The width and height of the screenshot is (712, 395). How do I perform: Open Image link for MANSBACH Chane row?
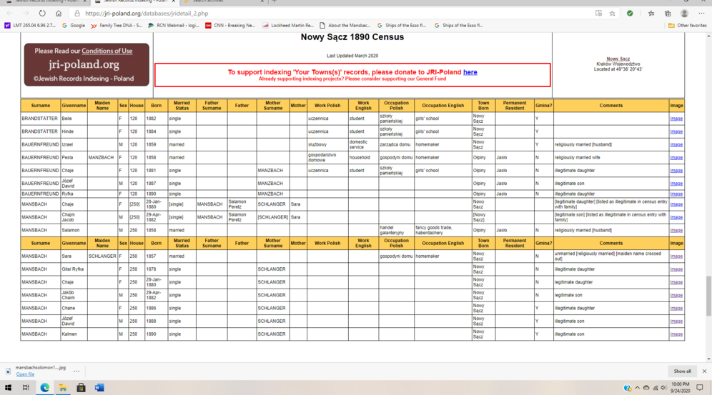pos(676,309)
